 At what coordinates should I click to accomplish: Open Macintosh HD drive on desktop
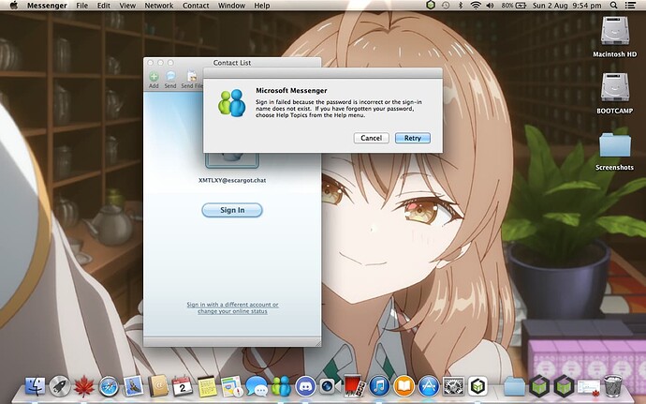point(614,37)
